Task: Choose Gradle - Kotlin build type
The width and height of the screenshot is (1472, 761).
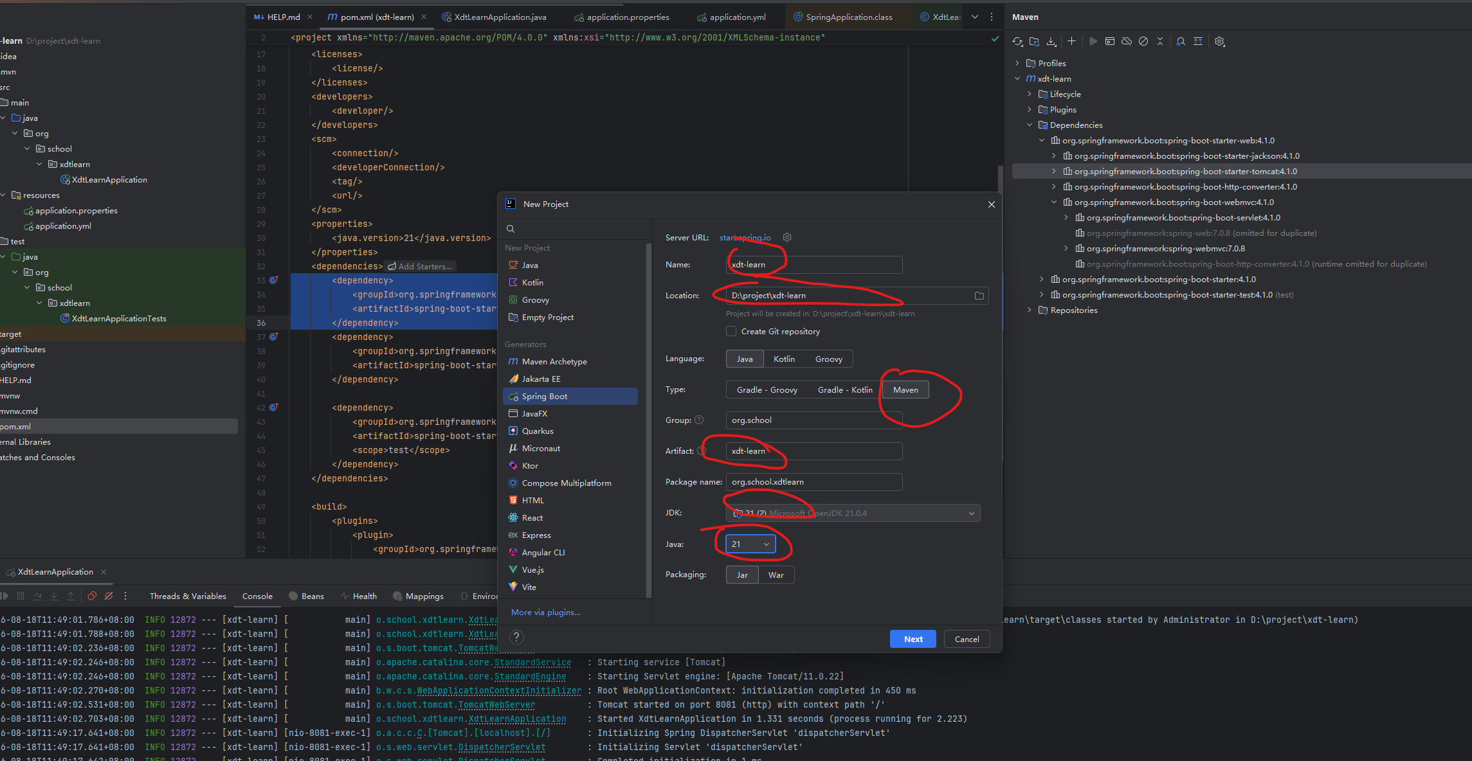Action: point(845,389)
